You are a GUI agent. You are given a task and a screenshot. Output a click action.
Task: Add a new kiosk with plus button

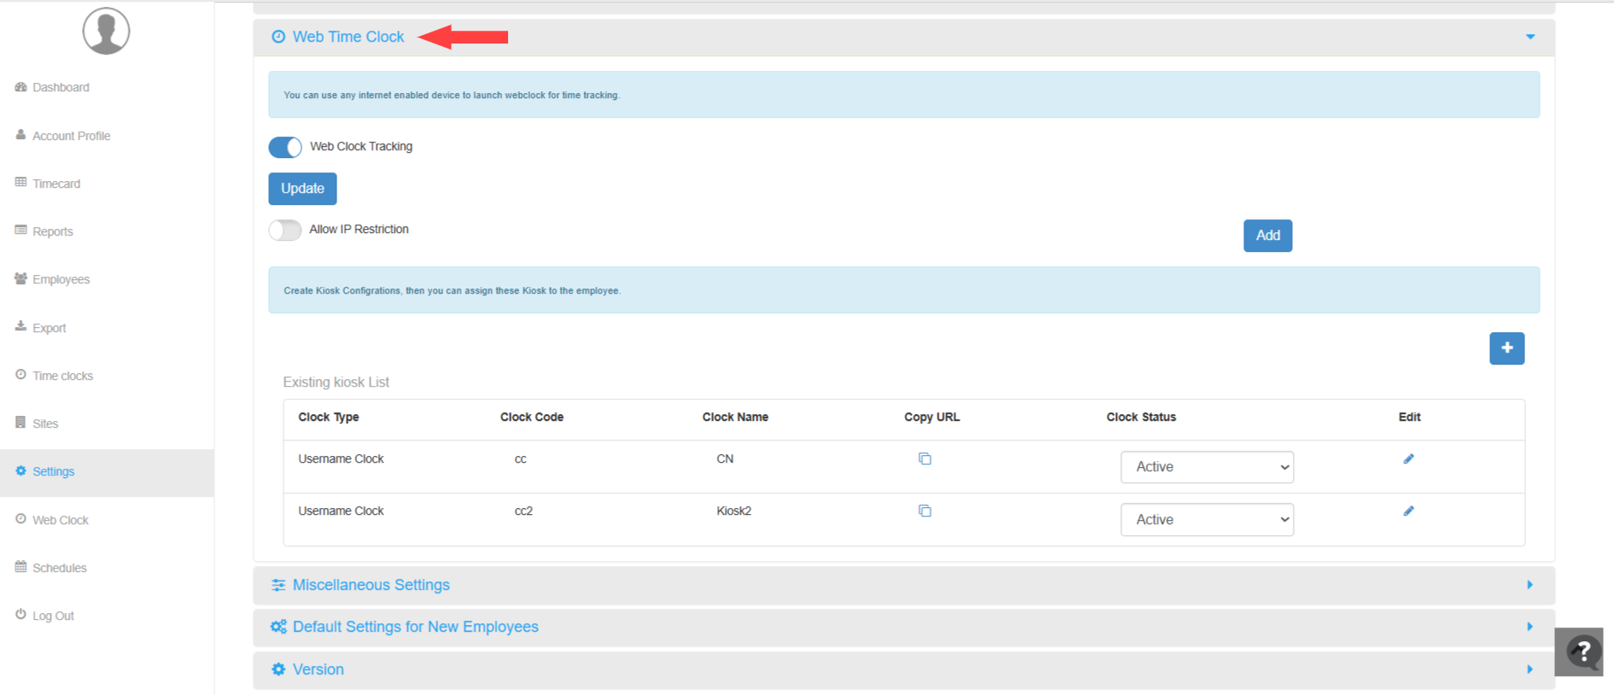pos(1506,348)
